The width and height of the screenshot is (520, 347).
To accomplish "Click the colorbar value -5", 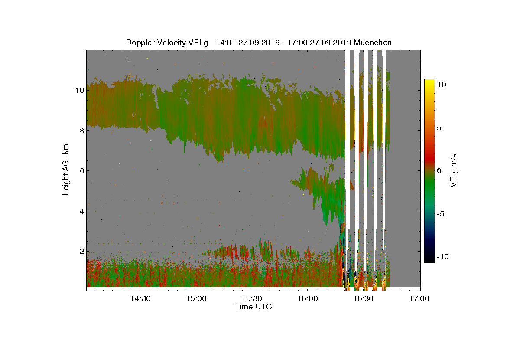I will click(x=441, y=214).
